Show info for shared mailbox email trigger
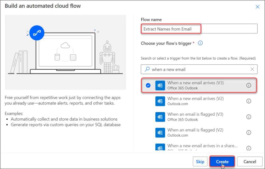265x169 pixels. tap(249, 148)
